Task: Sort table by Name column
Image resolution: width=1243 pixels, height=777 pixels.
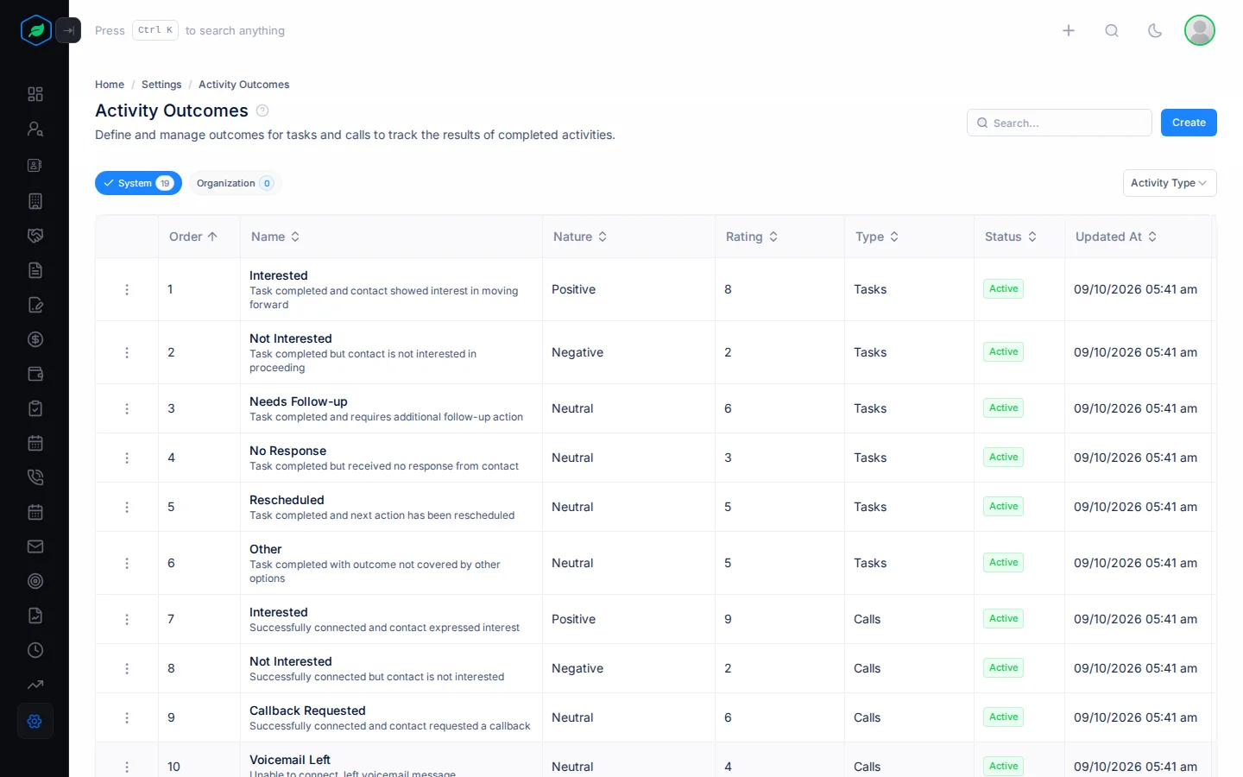Action: pyautogui.click(x=275, y=237)
